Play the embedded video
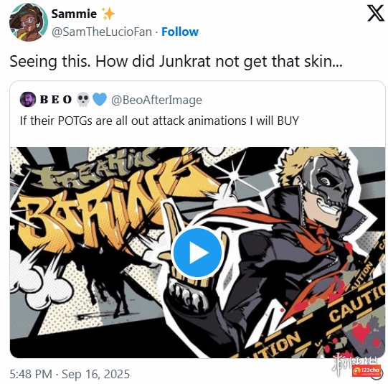The height and width of the screenshot is (384, 388). tap(197, 253)
